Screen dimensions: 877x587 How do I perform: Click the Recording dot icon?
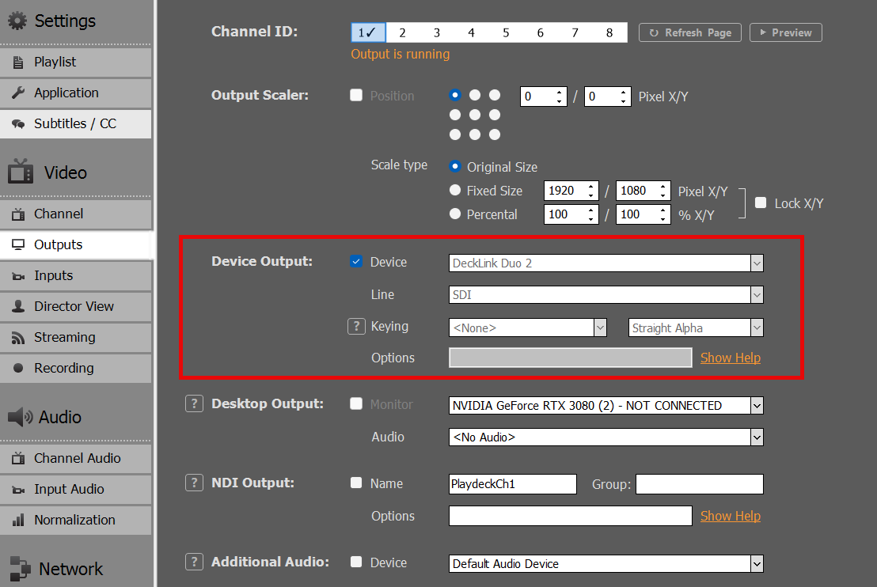point(18,368)
